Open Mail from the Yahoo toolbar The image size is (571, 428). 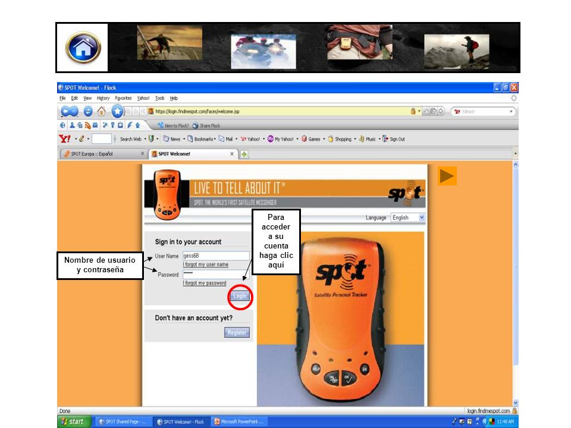pyautogui.click(x=226, y=139)
